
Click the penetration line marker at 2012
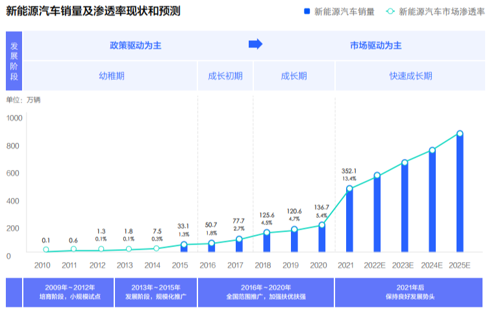pos(101,249)
